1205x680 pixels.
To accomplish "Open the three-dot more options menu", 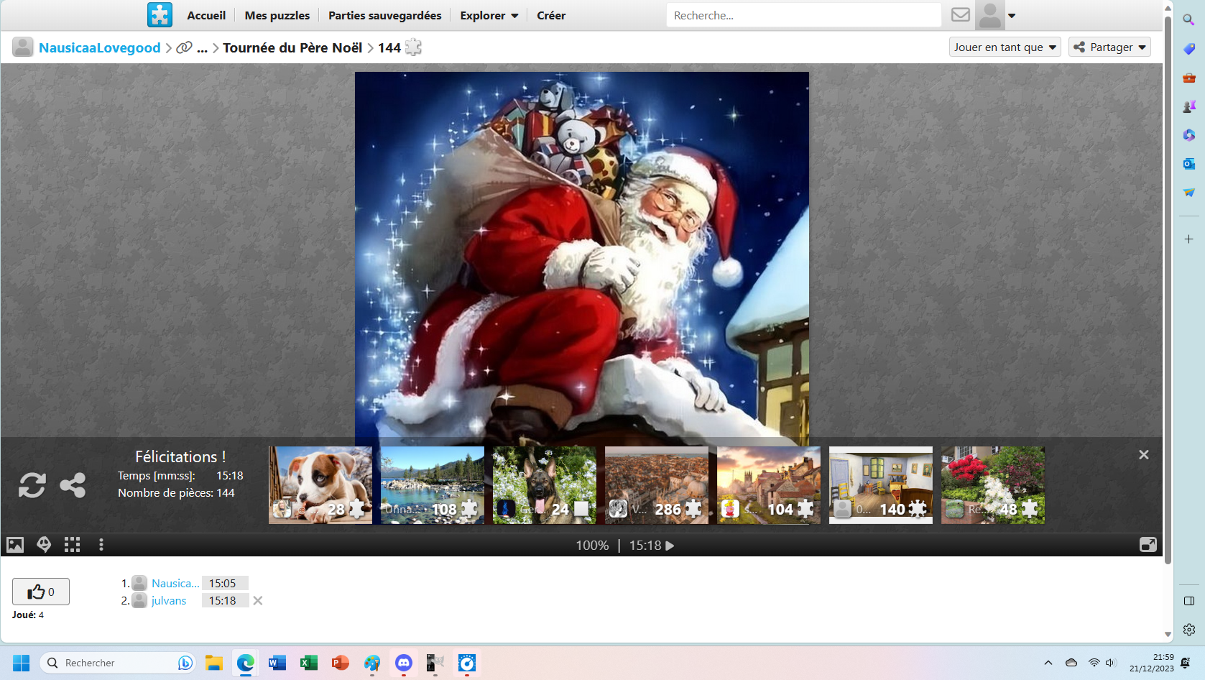I will 101,545.
